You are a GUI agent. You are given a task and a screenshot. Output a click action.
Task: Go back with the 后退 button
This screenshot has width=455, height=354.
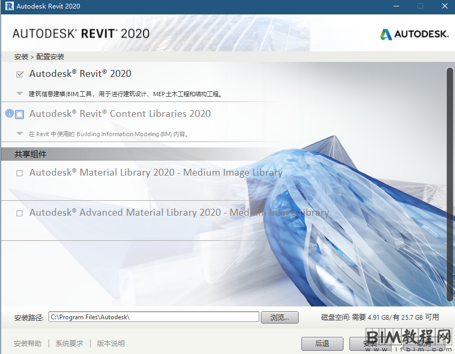pos(322,343)
